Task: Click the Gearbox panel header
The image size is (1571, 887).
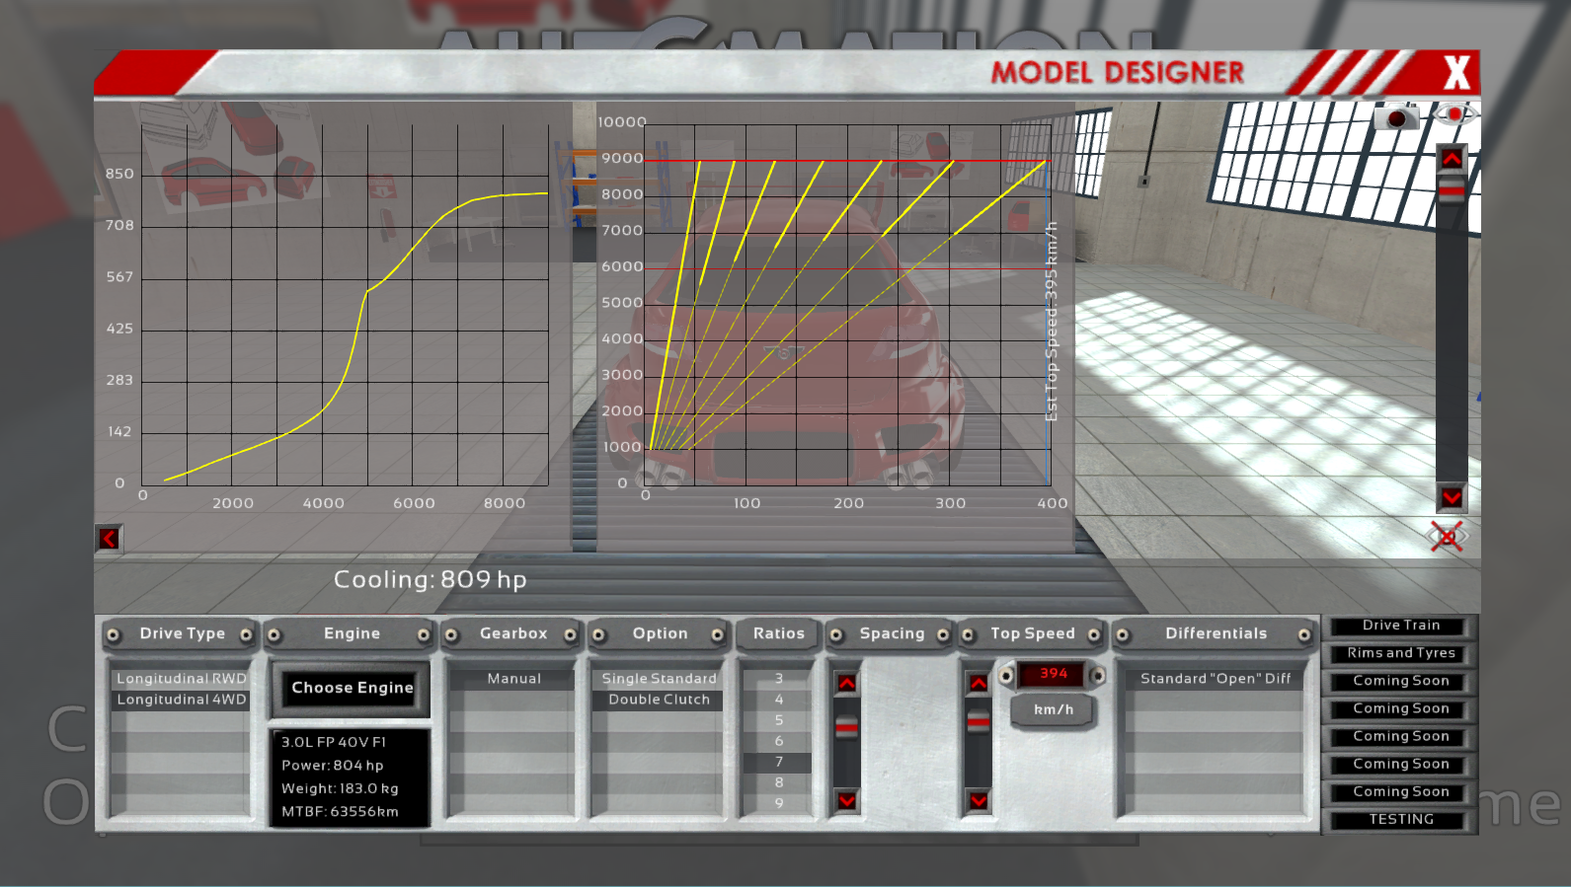Action: click(513, 633)
